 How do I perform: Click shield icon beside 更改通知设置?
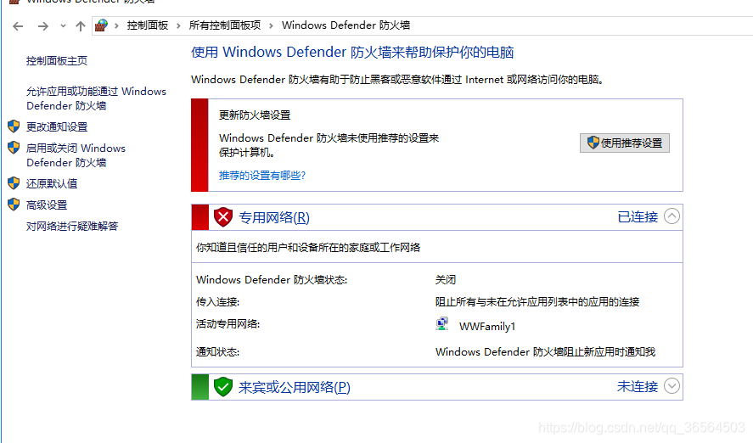click(14, 126)
